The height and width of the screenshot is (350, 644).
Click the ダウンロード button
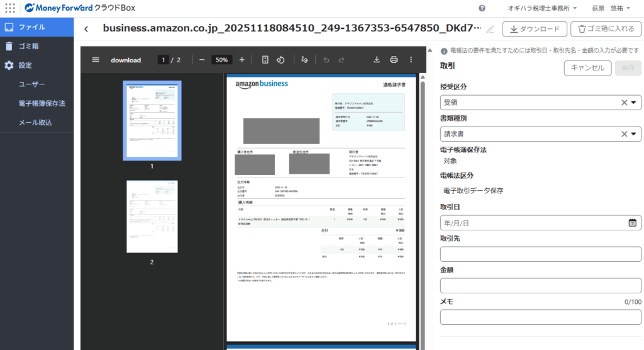click(535, 29)
